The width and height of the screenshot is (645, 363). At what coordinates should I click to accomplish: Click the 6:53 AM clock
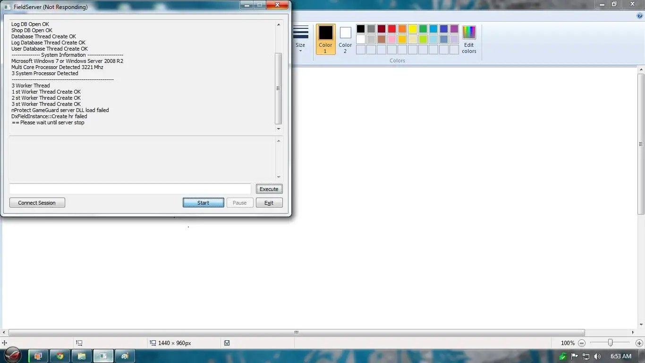click(x=621, y=356)
